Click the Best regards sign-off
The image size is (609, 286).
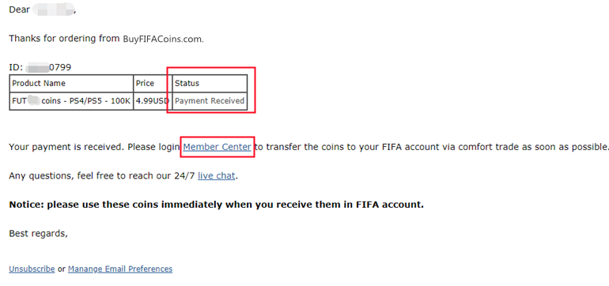[38, 233]
